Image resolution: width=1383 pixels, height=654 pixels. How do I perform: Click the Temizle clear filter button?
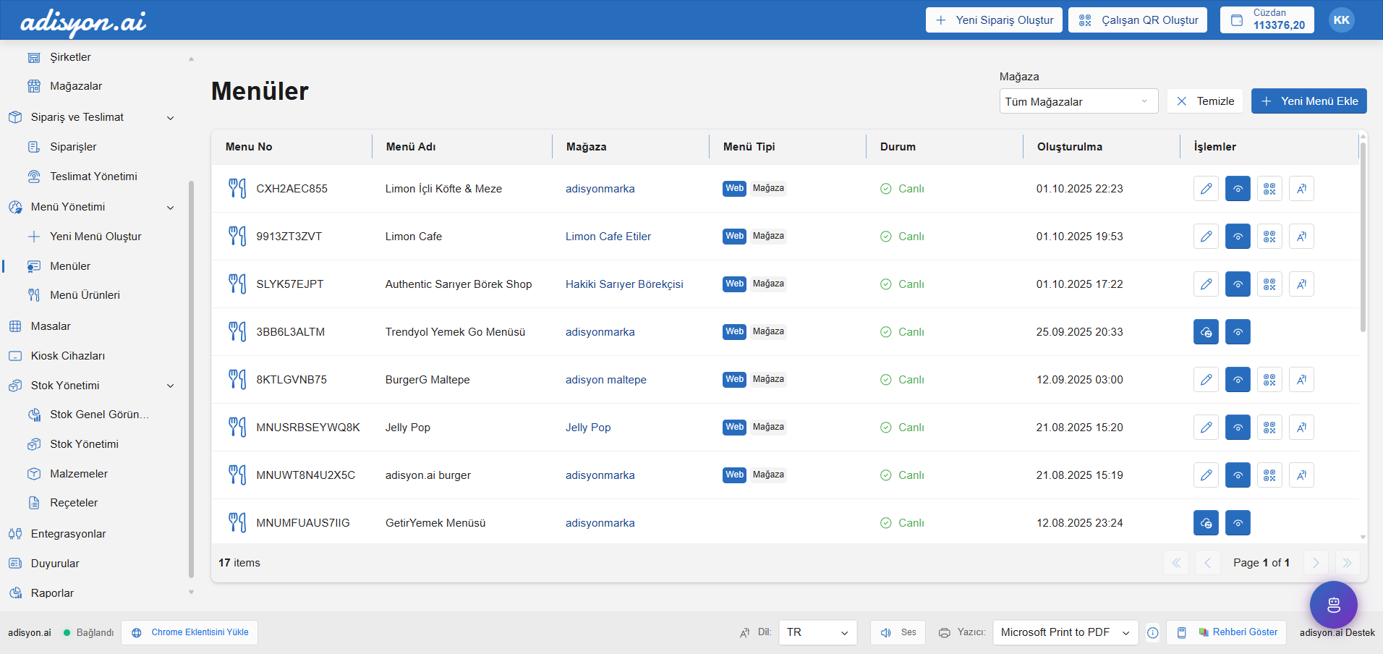pos(1205,101)
